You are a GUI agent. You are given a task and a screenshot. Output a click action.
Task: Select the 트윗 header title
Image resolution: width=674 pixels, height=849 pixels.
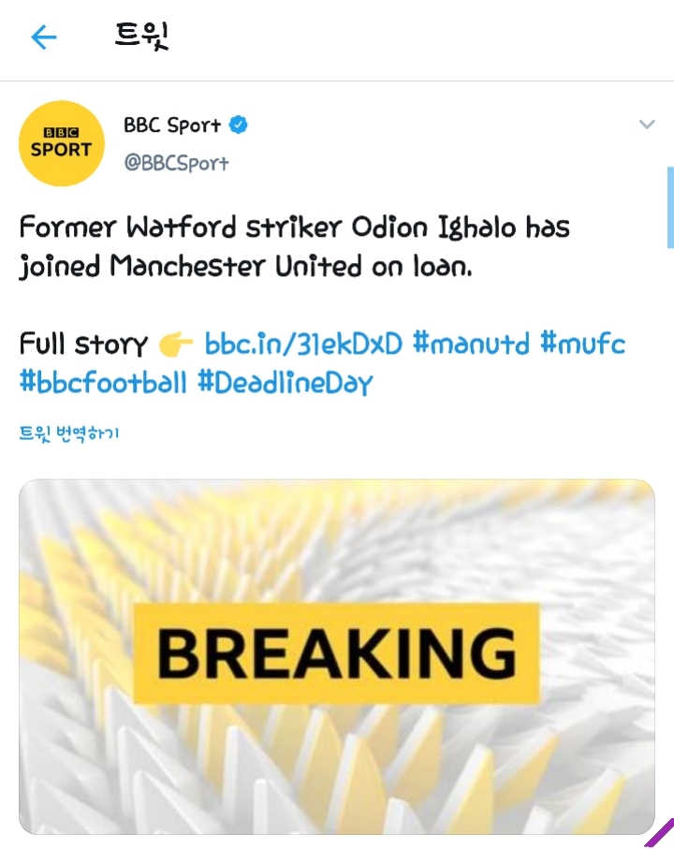(x=141, y=37)
